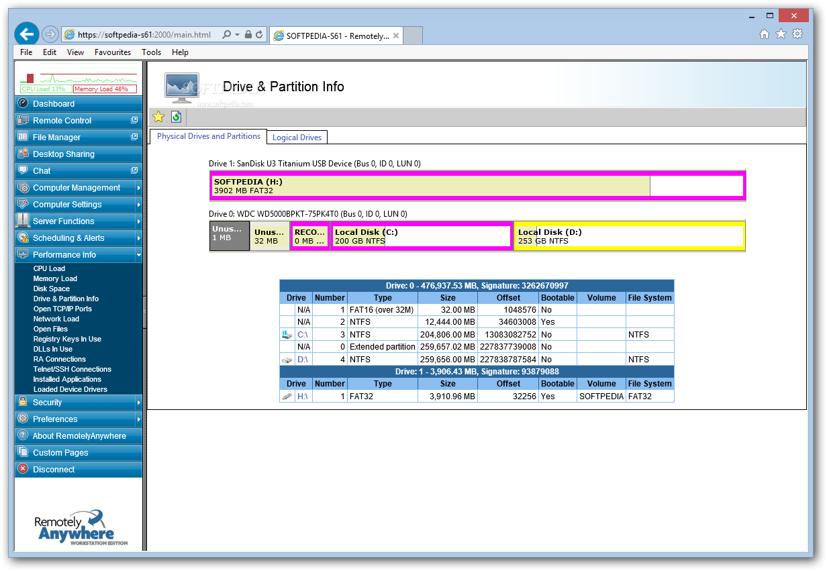Screen dimensions: 827x571
Task: Click the About RemotelyAnywhere question icon
Action: point(23,435)
